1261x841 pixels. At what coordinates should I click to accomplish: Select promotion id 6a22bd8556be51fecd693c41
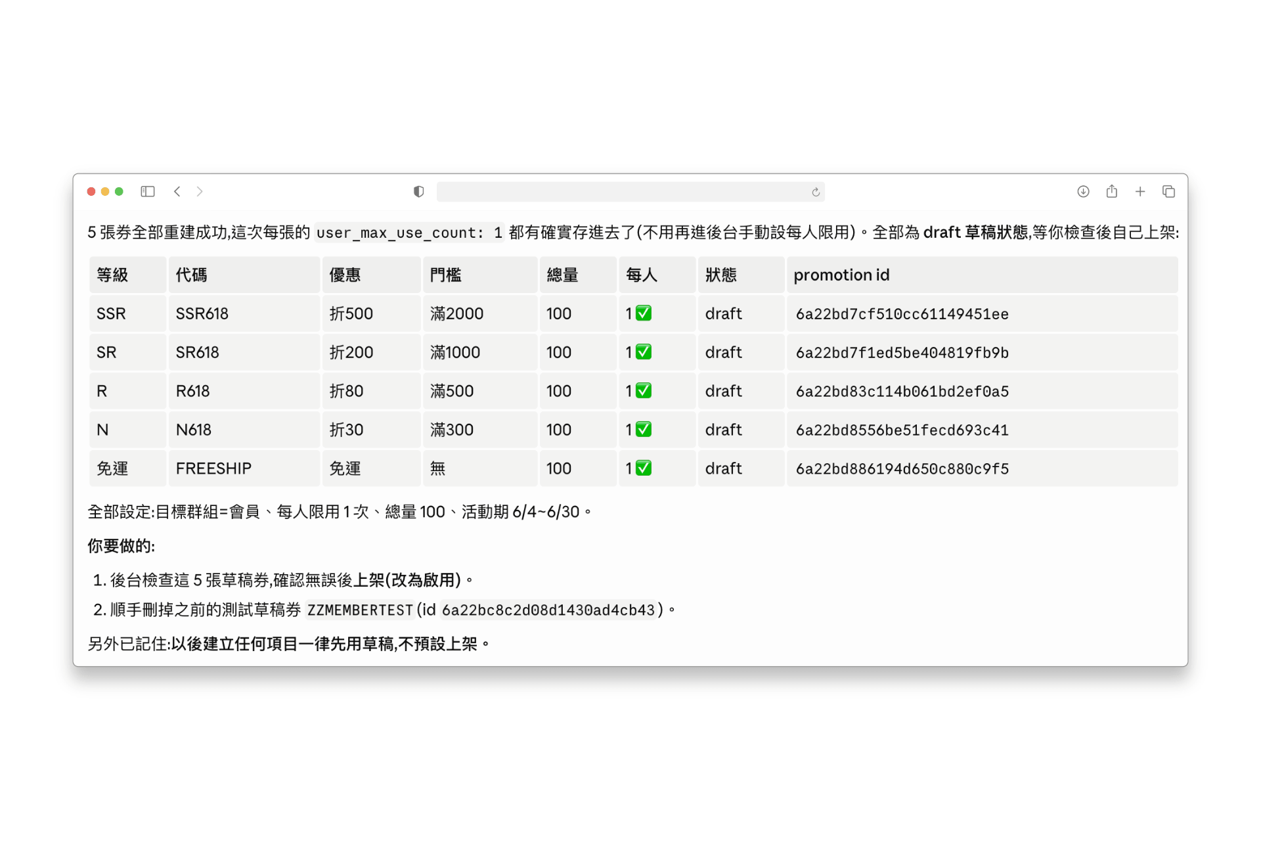(x=902, y=430)
